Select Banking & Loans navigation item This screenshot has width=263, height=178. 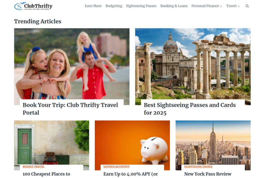(174, 6)
